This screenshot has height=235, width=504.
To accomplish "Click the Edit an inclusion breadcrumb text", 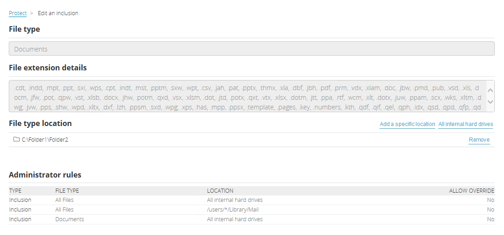I will click(58, 13).
